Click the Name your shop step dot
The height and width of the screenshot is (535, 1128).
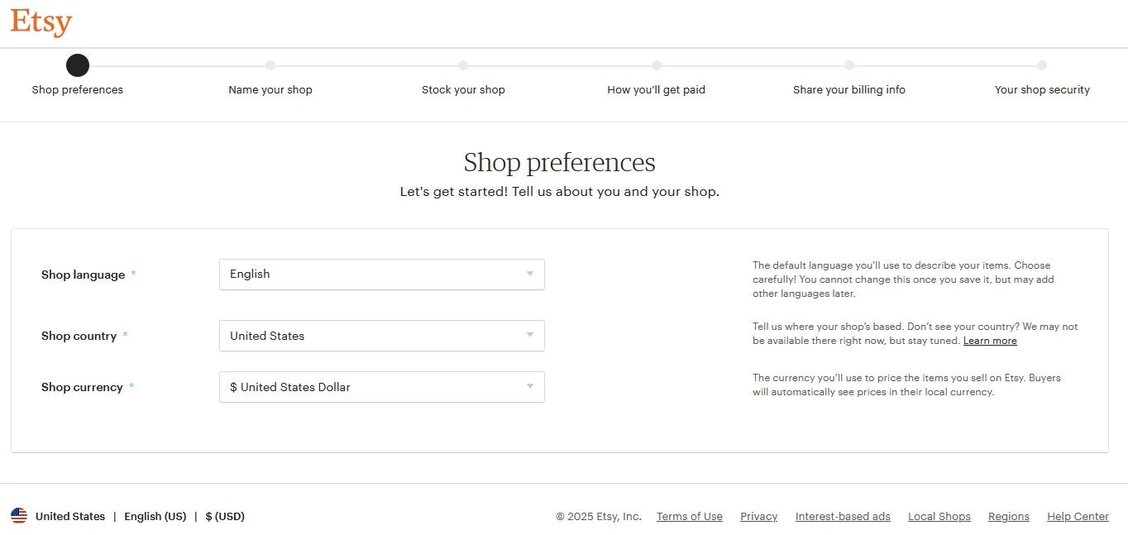[270, 65]
